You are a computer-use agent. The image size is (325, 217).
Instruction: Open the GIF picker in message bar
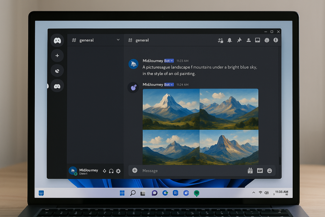coord(260,171)
